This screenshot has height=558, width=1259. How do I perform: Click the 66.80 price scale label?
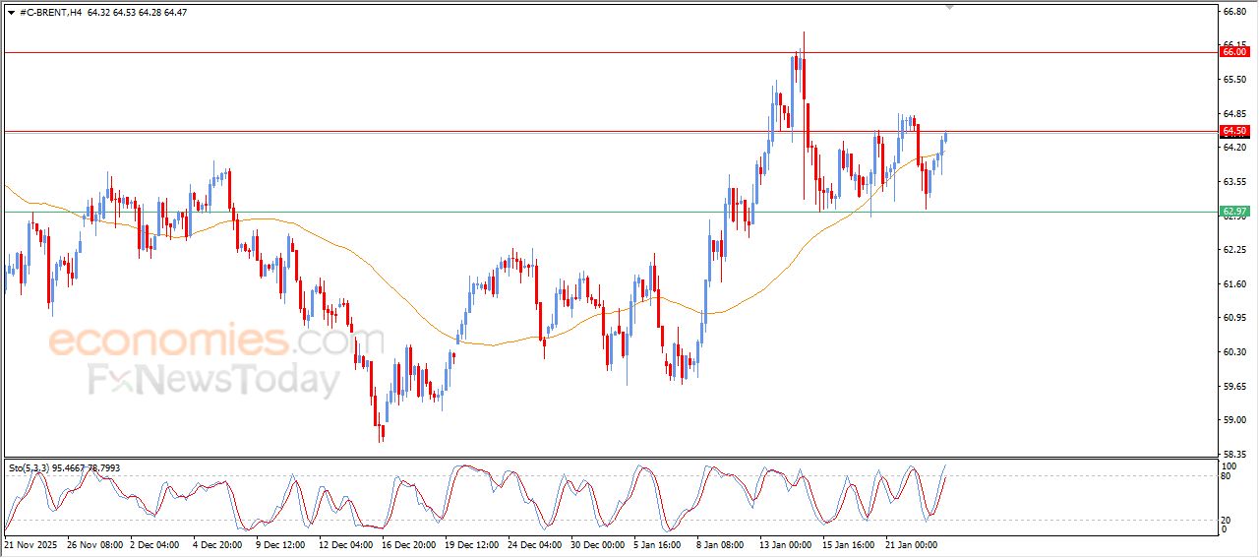[x=1234, y=12]
